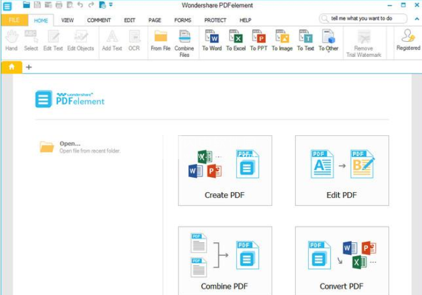422x295 pixels.
Task: Convert PDF To PPT
Action: tap(259, 41)
